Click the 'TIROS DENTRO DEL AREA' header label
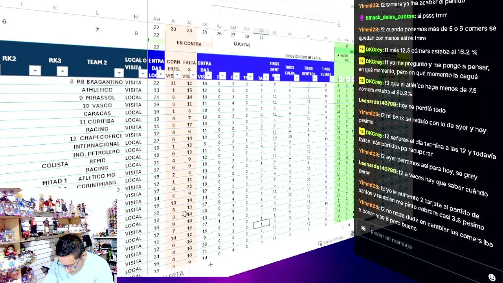The image size is (503, 283). pyautogui.click(x=303, y=57)
